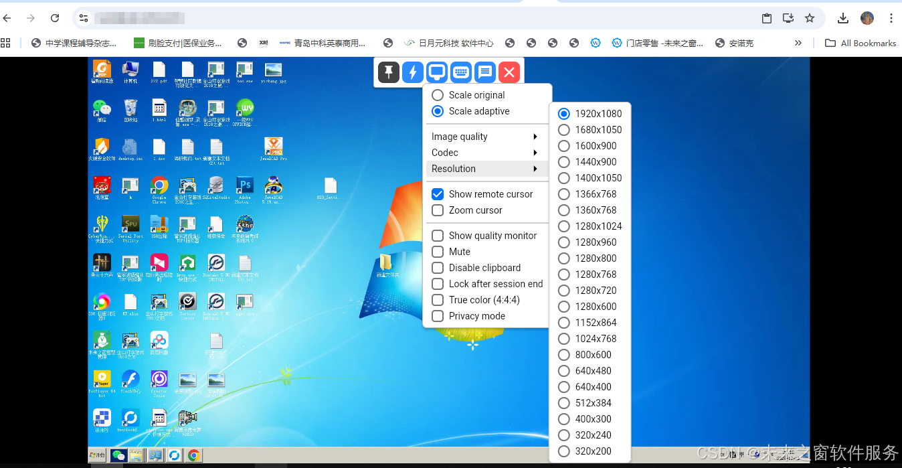Viewport: 902px width, 468px height.
Task: Choose 320x200 resolution
Action: 585,451
